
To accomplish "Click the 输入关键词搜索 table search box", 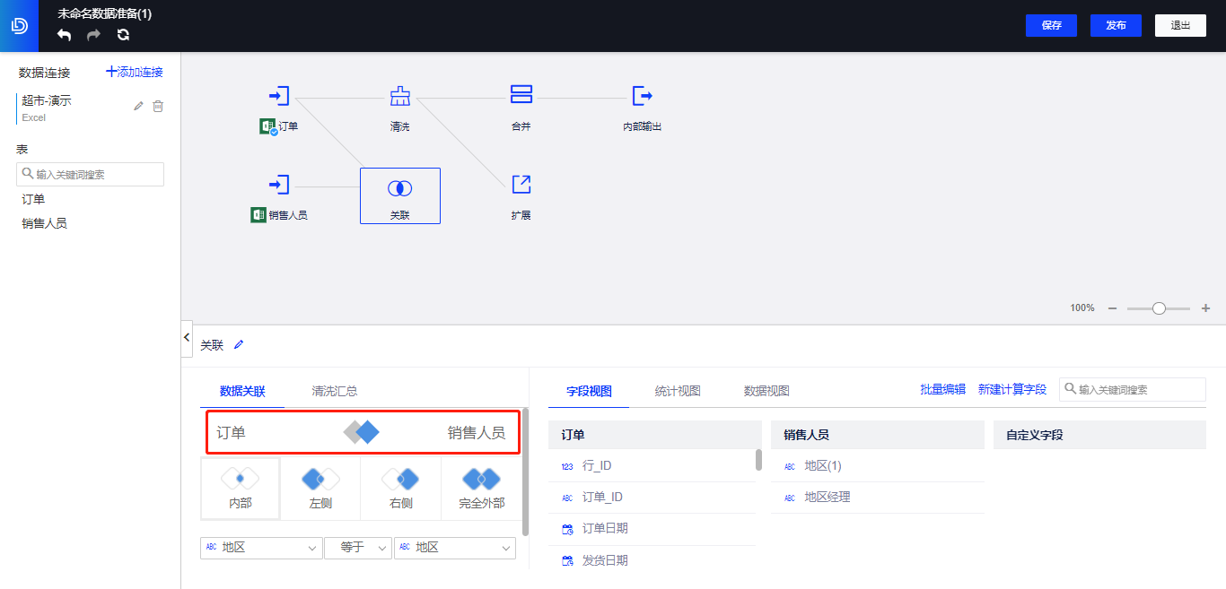I will click(x=90, y=174).
